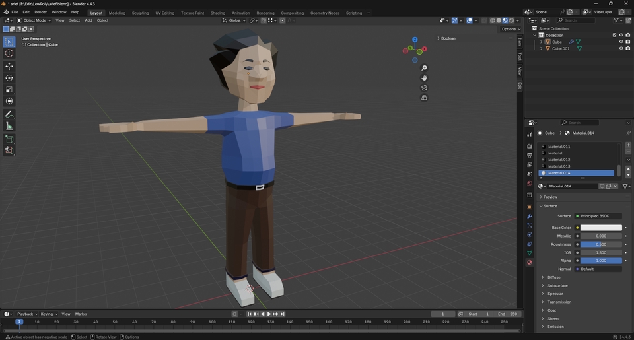
Task: Switch to the UV Editing workspace
Action: click(165, 13)
